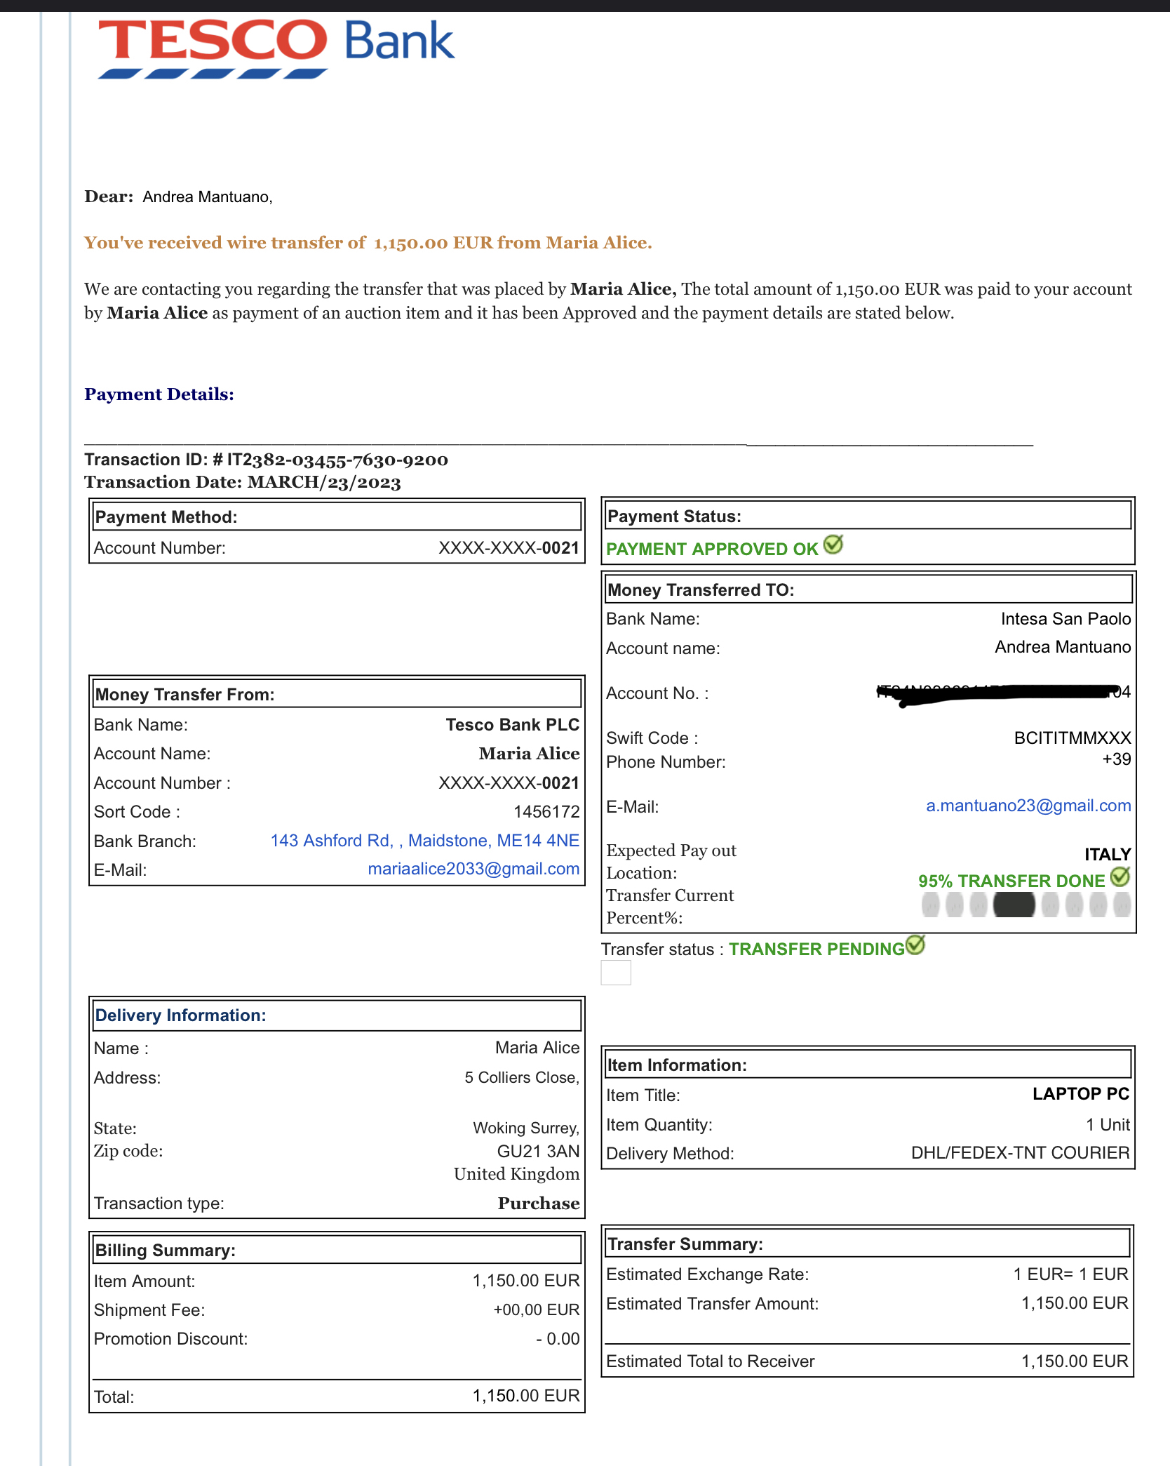Click the Shipment Fee +00,00 EUR
Screen dimensions: 1170x1466
tap(537, 1310)
